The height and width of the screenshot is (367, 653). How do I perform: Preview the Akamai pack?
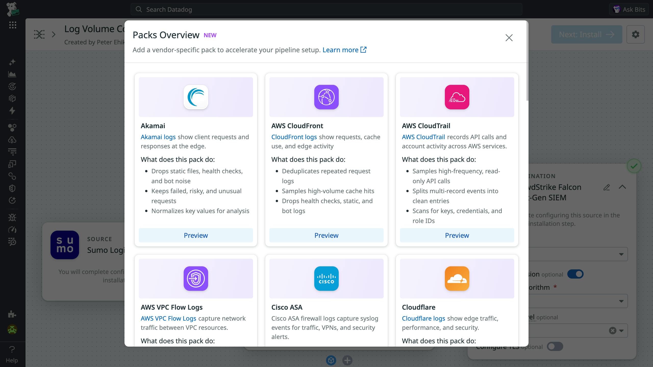pyautogui.click(x=196, y=235)
